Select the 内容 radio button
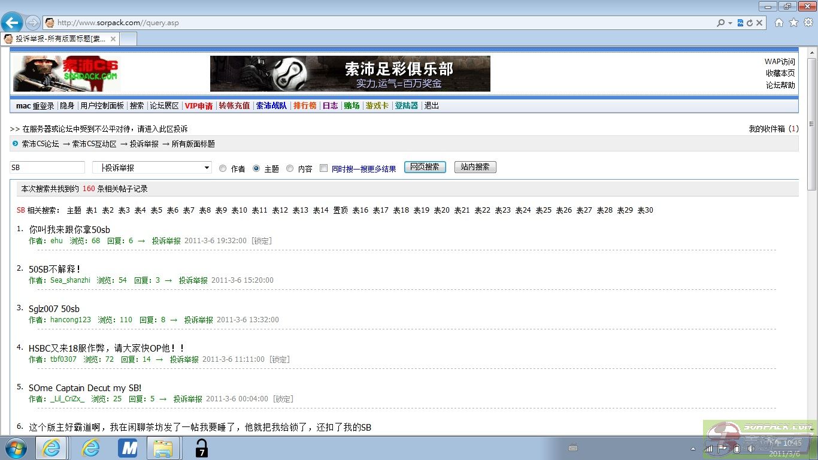 (x=290, y=169)
